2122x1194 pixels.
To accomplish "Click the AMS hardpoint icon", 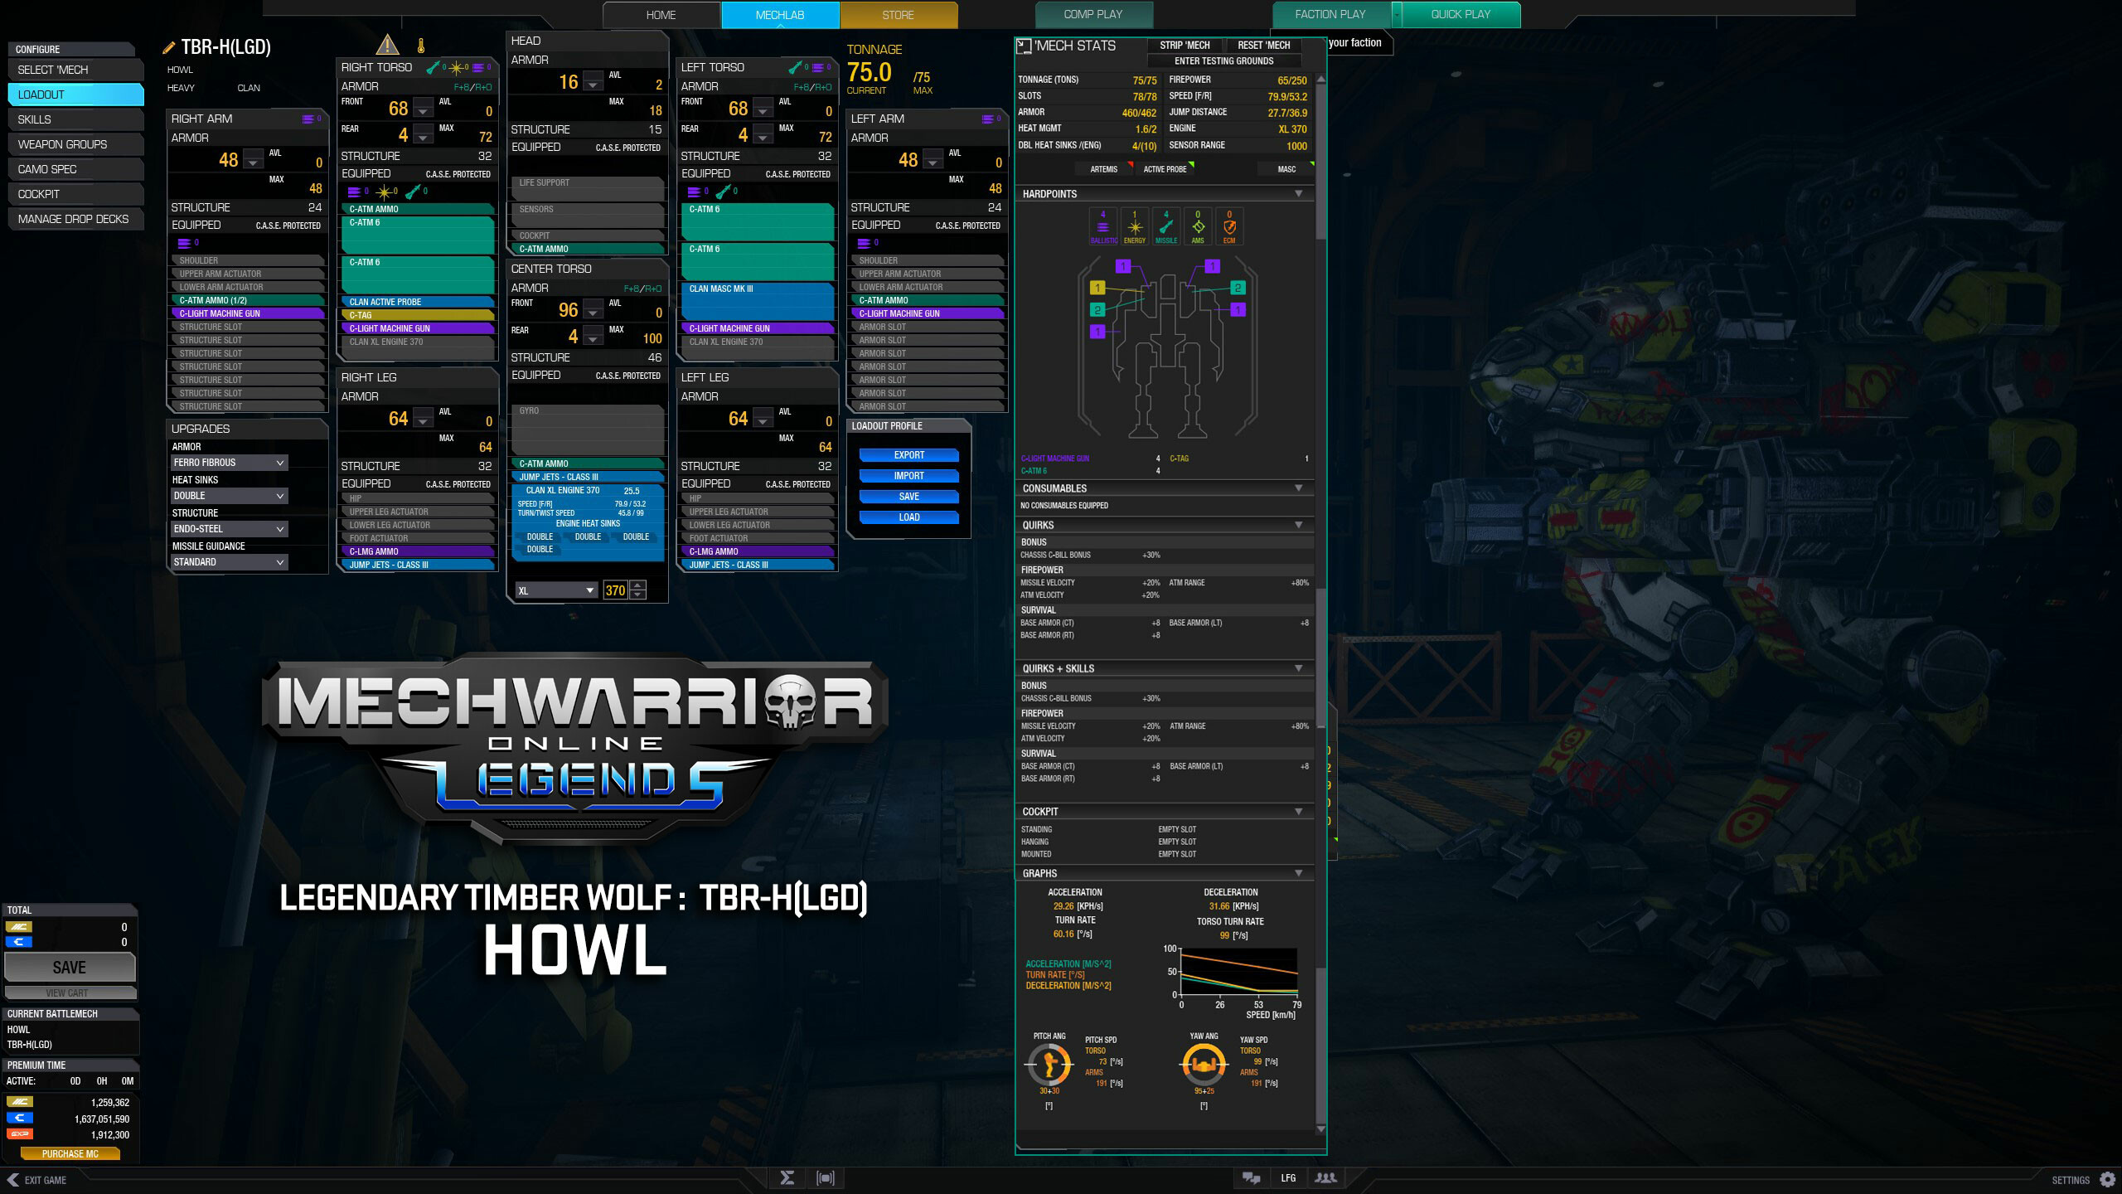I will 1197,224.
